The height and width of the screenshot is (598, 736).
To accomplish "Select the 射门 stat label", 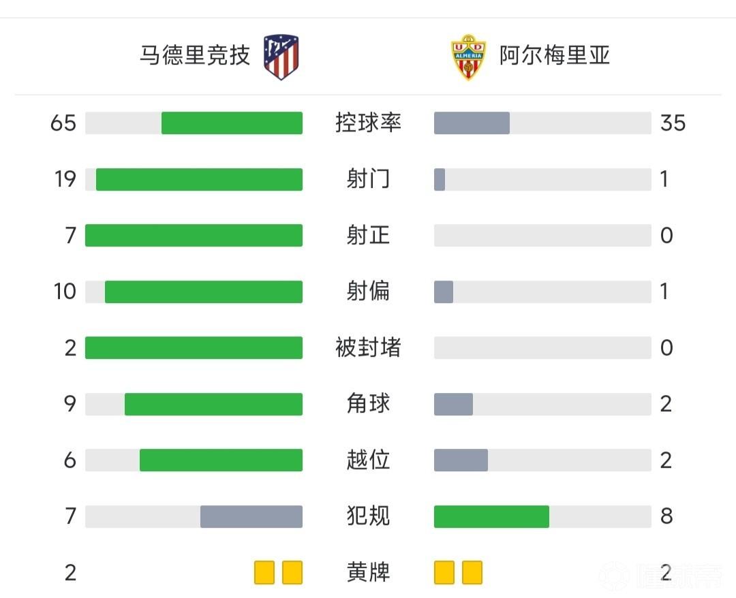I will point(368,179).
